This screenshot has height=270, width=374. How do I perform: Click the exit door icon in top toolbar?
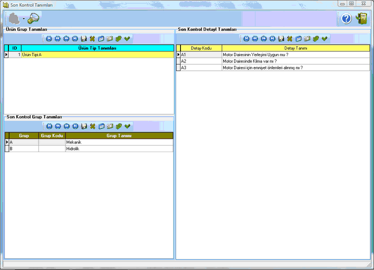(x=361, y=19)
